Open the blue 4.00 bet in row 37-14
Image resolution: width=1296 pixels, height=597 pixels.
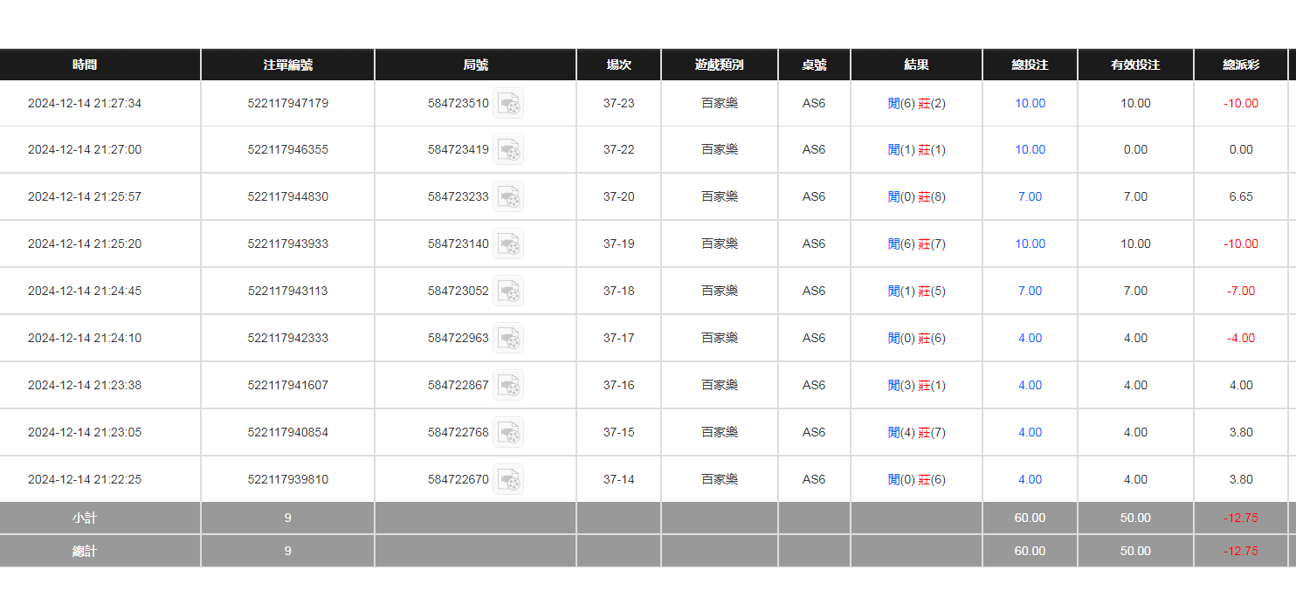pos(1030,480)
